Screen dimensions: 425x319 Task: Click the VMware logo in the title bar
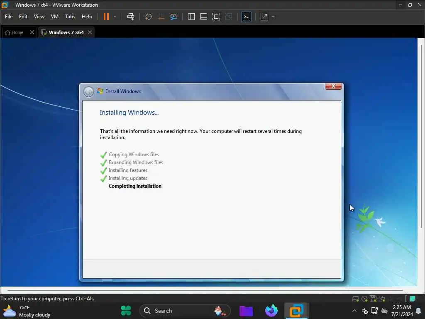point(5,5)
